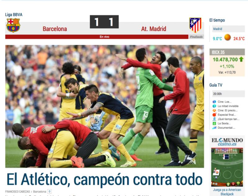
Task: Click the Atlético Madrid crest
Action: [195, 25]
